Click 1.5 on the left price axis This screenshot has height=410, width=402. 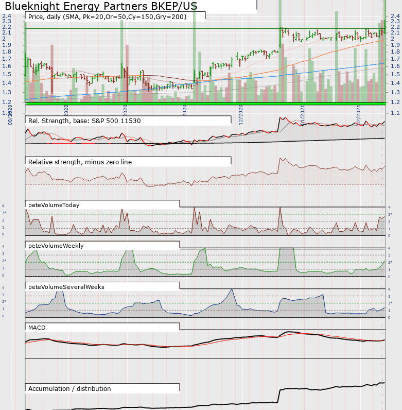click(7, 74)
